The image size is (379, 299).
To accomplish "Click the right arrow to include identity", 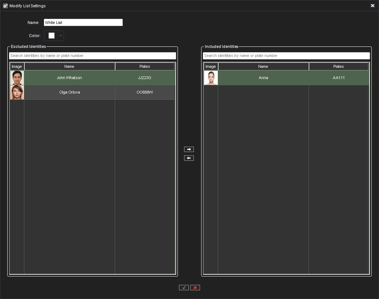I will 189,149.
